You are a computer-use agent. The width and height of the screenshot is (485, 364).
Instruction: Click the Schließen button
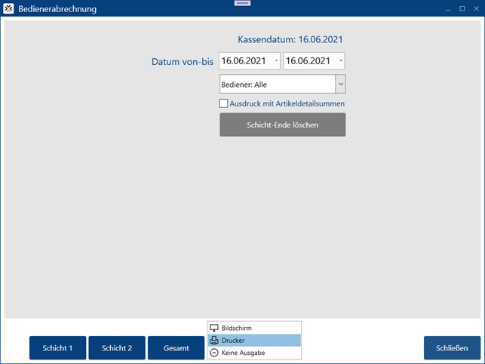point(452,348)
